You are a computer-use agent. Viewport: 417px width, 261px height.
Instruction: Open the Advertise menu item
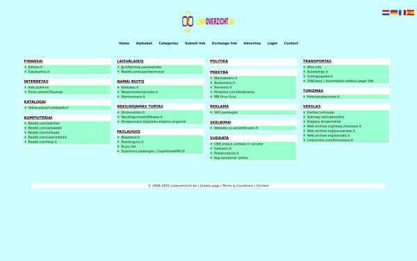pos(252,43)
